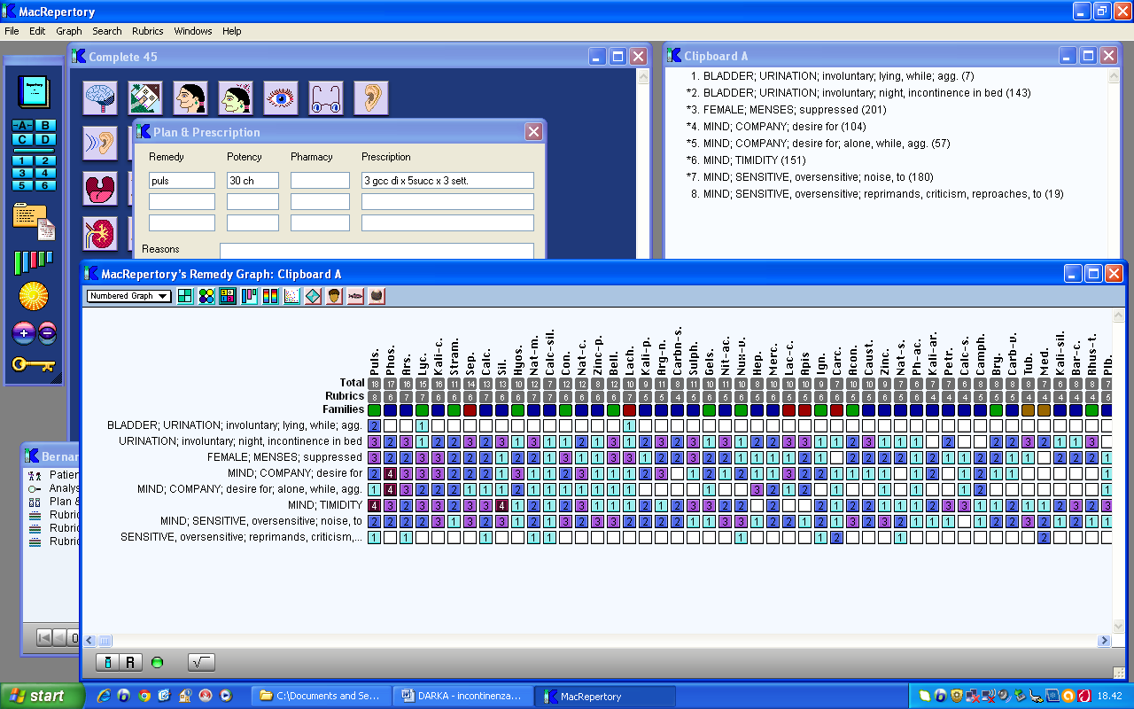
Task: Click the green indicator light at graph bottom
Action: tap(158, 662)
